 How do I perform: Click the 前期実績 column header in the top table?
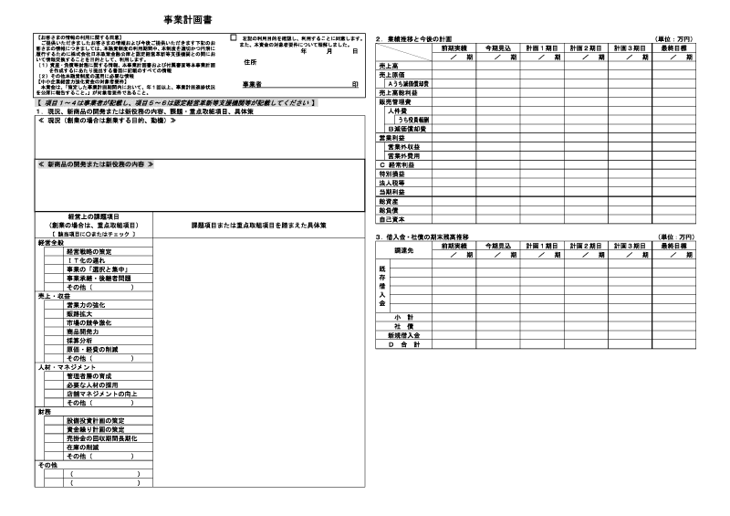point(454,46)
